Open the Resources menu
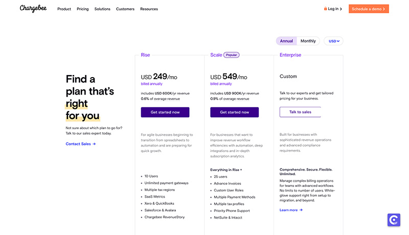This screenshot has width=409, height=235. (x=149, y=9)
